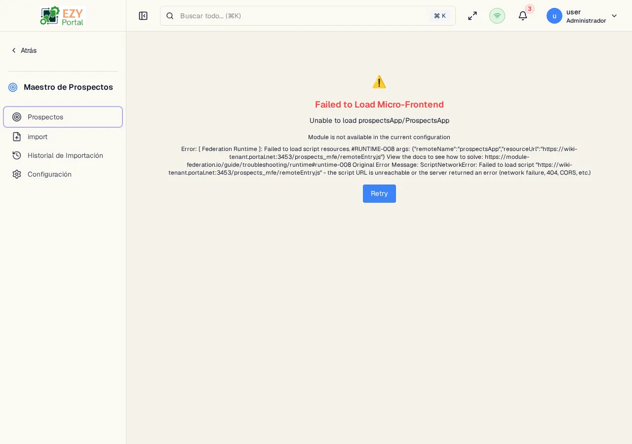The image size is (632, 444).
Task: Click the Failed to Load Micro-Frontend heading
Action: coord(379,105)
